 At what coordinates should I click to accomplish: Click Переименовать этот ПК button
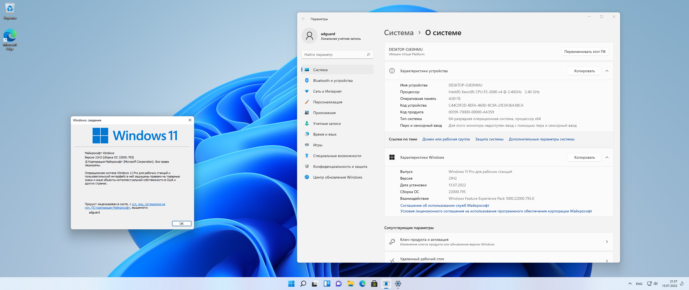click(585, 52)
